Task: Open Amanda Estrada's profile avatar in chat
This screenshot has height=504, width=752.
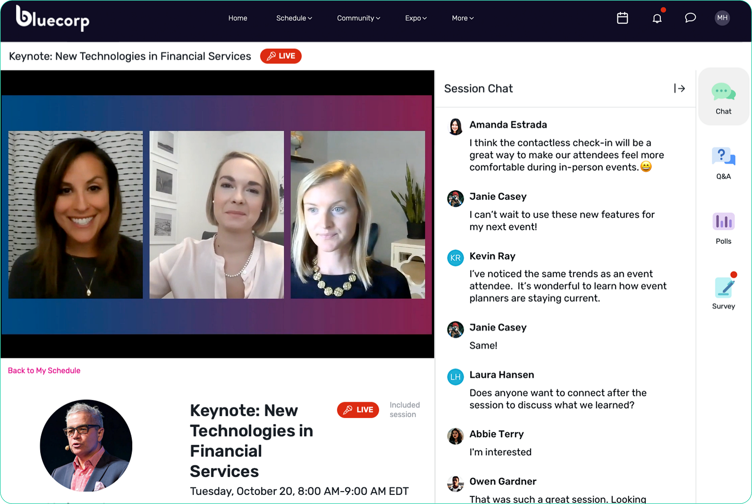Action: point(455,127)
